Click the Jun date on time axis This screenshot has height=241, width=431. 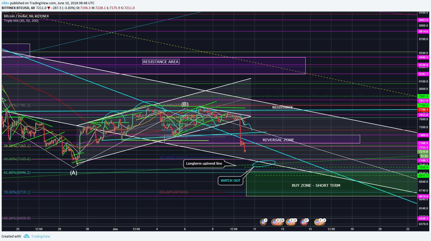(115, 229)
